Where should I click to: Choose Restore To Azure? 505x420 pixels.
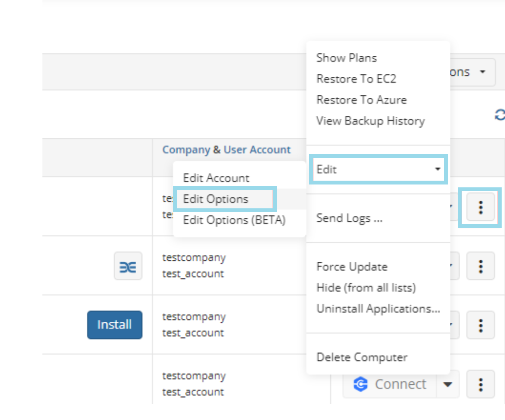click(x=361, y=100)
